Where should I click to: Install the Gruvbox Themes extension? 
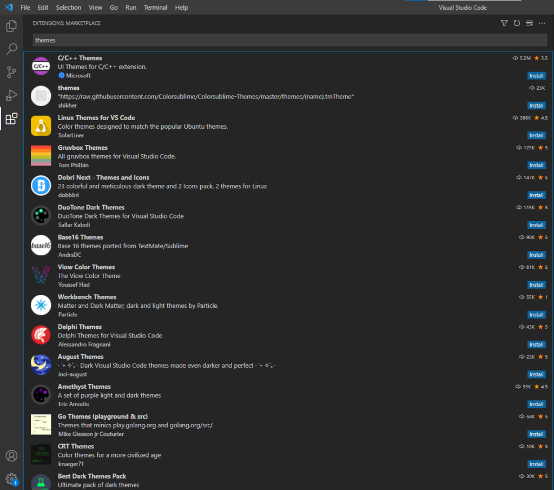coord(536,165)
